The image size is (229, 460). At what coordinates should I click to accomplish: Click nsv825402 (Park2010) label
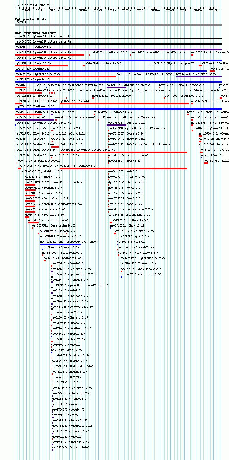pyautogui.click(x=67, y=350)
